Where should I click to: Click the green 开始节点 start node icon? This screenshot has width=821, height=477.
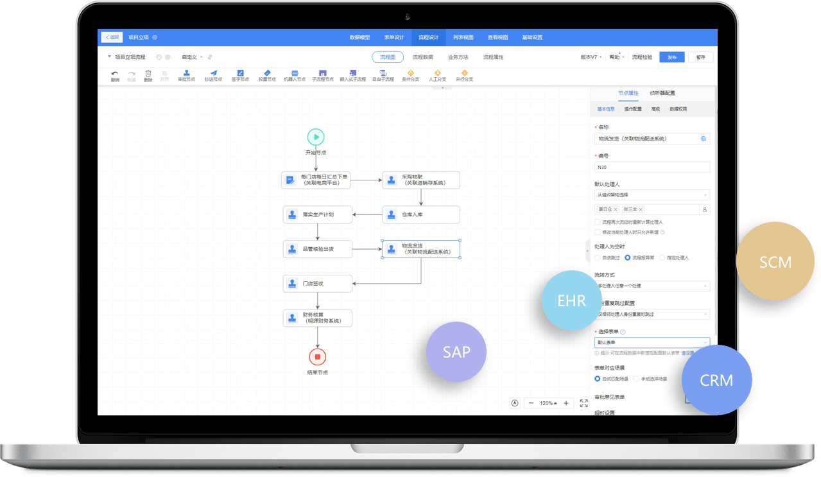(x=315, y=137)
